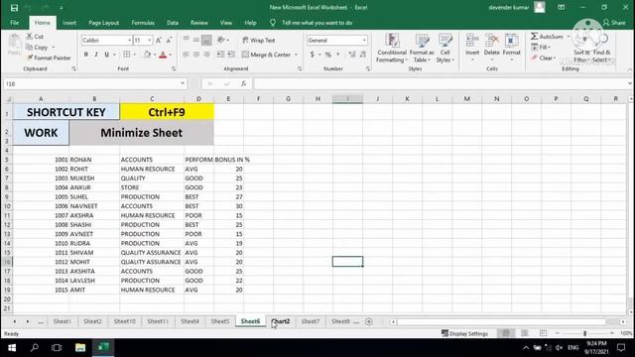Switch to the Page Layout tab
The height and width of the screenshot is (357, 635).
click(103, 23)
